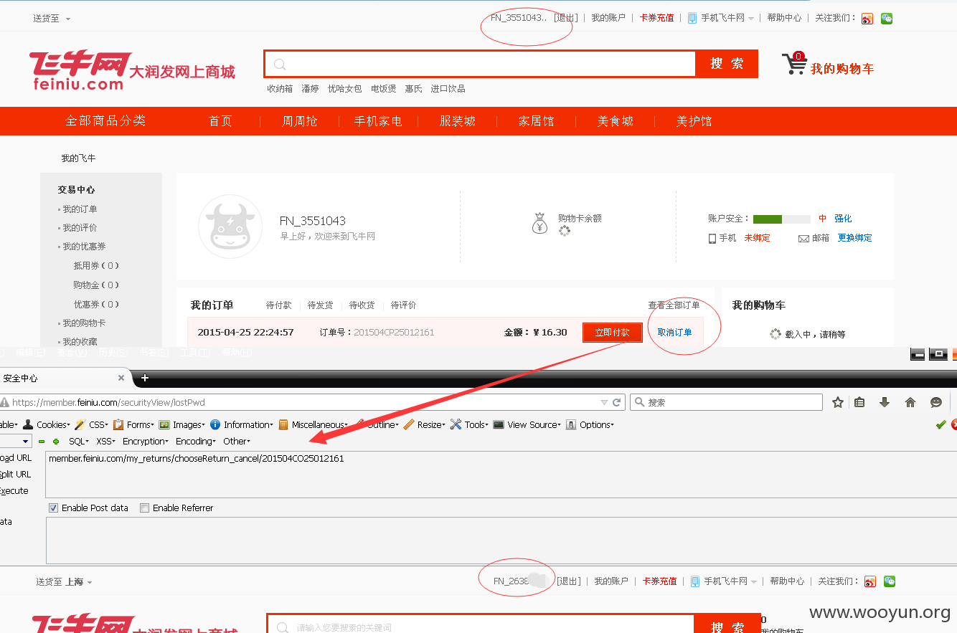Open the browser bookmarks list icon
Viewport: 957px width, 633px height.
[x=859, y=402]
